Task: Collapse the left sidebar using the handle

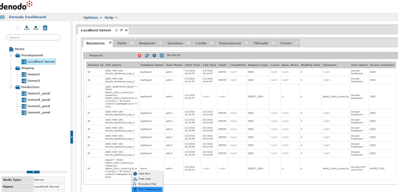Action: 71,137
